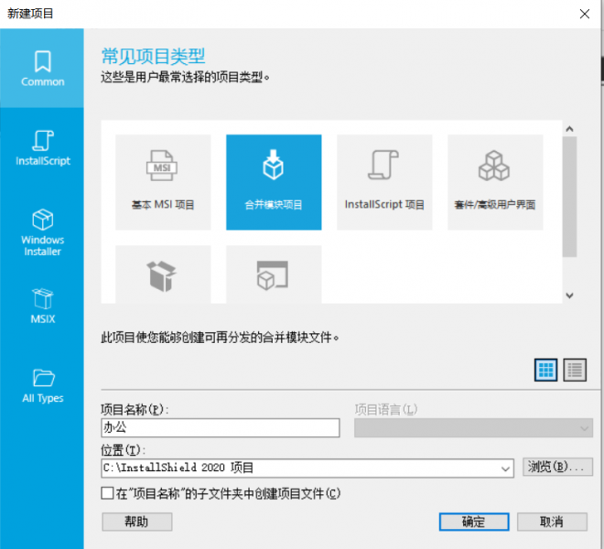The width and height of the screenshot is (604, 549).
Task: Click the description 此项目使您能够创建可再分发的合并模块文件
Action: [x=220, y=338]
